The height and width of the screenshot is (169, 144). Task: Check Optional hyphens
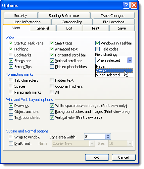pos(52,86)
